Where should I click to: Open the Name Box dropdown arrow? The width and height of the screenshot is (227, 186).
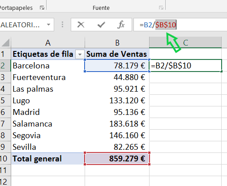48,25
